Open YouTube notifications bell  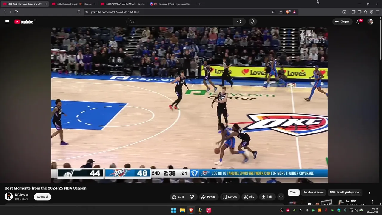tap(359, 22)
